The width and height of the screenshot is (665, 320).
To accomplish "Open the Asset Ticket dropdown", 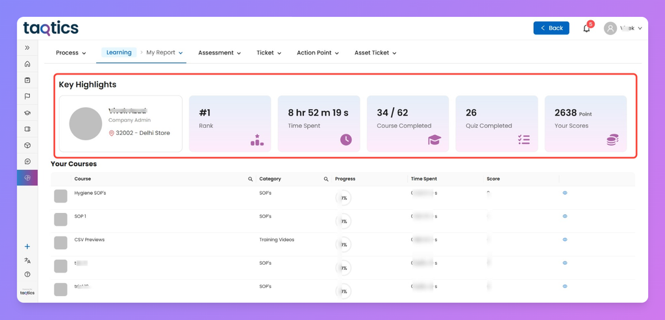I will (x=375, y=53).
